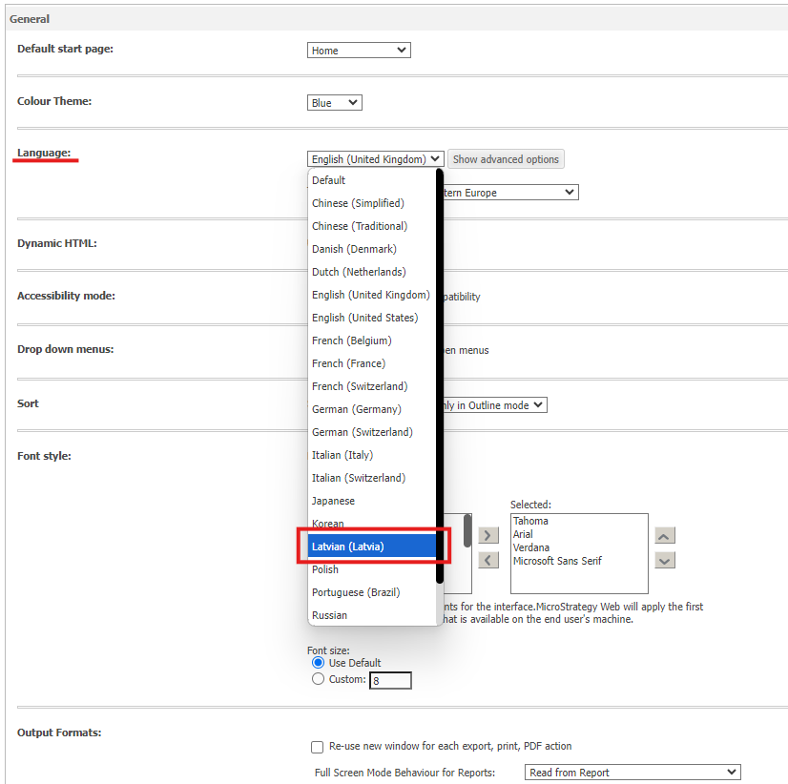The image size is (788, 784).
Task: Choose English (United States) language
Action: [372, 318]
